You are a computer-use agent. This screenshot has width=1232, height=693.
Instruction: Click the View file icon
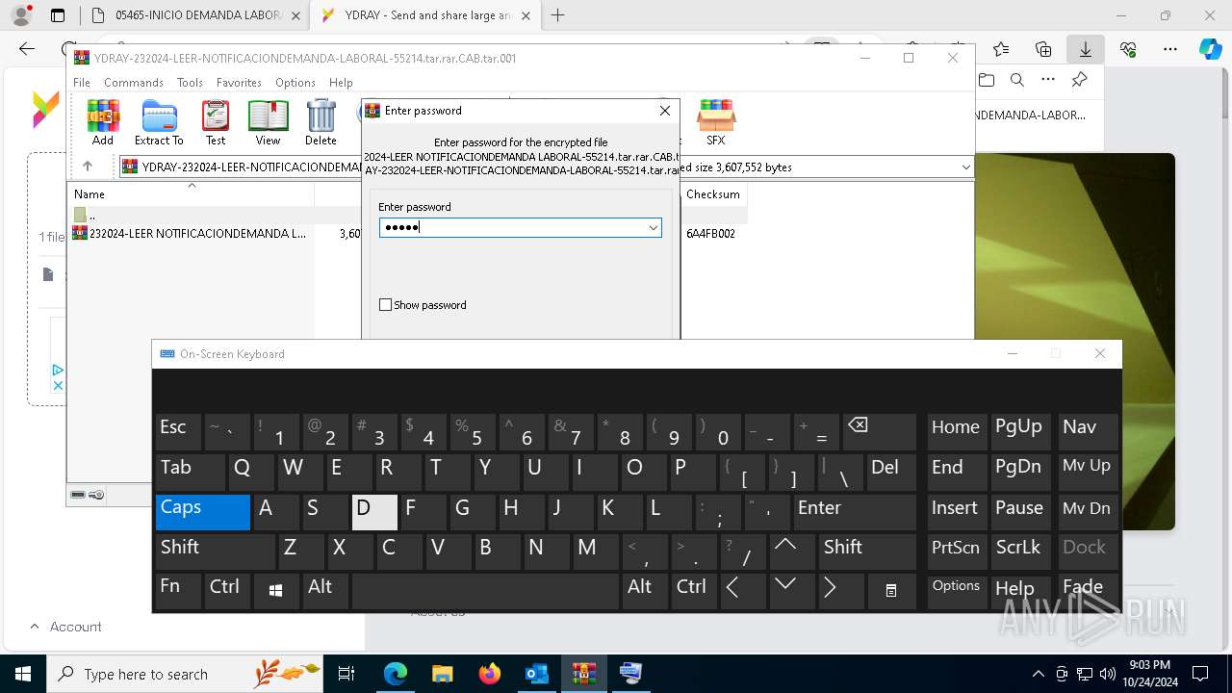[268, 122]
